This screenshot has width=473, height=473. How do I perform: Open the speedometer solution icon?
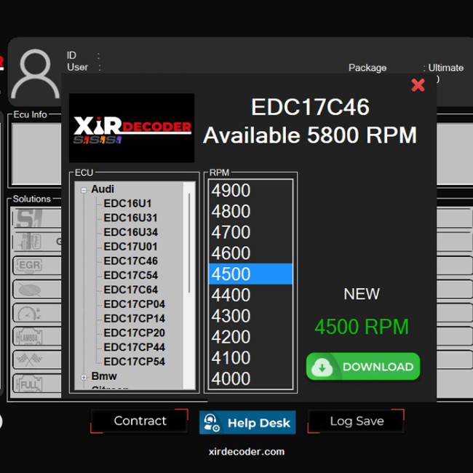[30, 313]
